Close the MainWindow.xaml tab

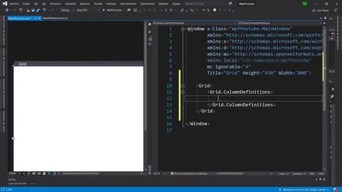(x=39, y=18)
